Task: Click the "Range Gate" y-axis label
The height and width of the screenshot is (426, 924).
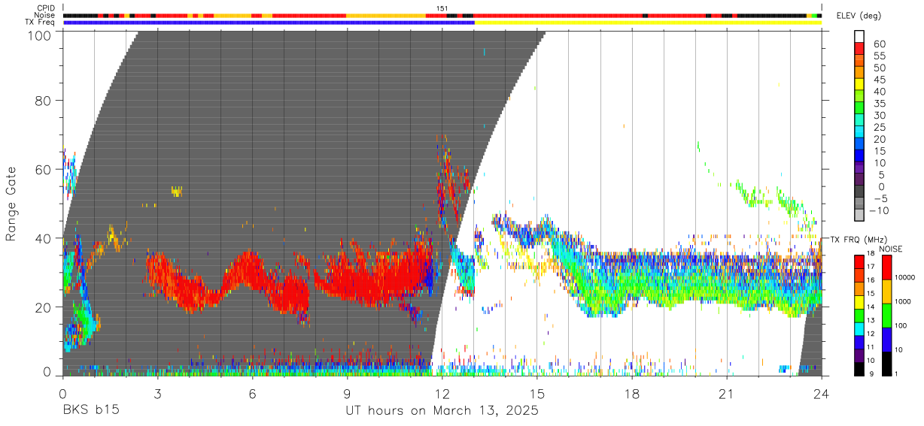Action: tap(11, 204)
